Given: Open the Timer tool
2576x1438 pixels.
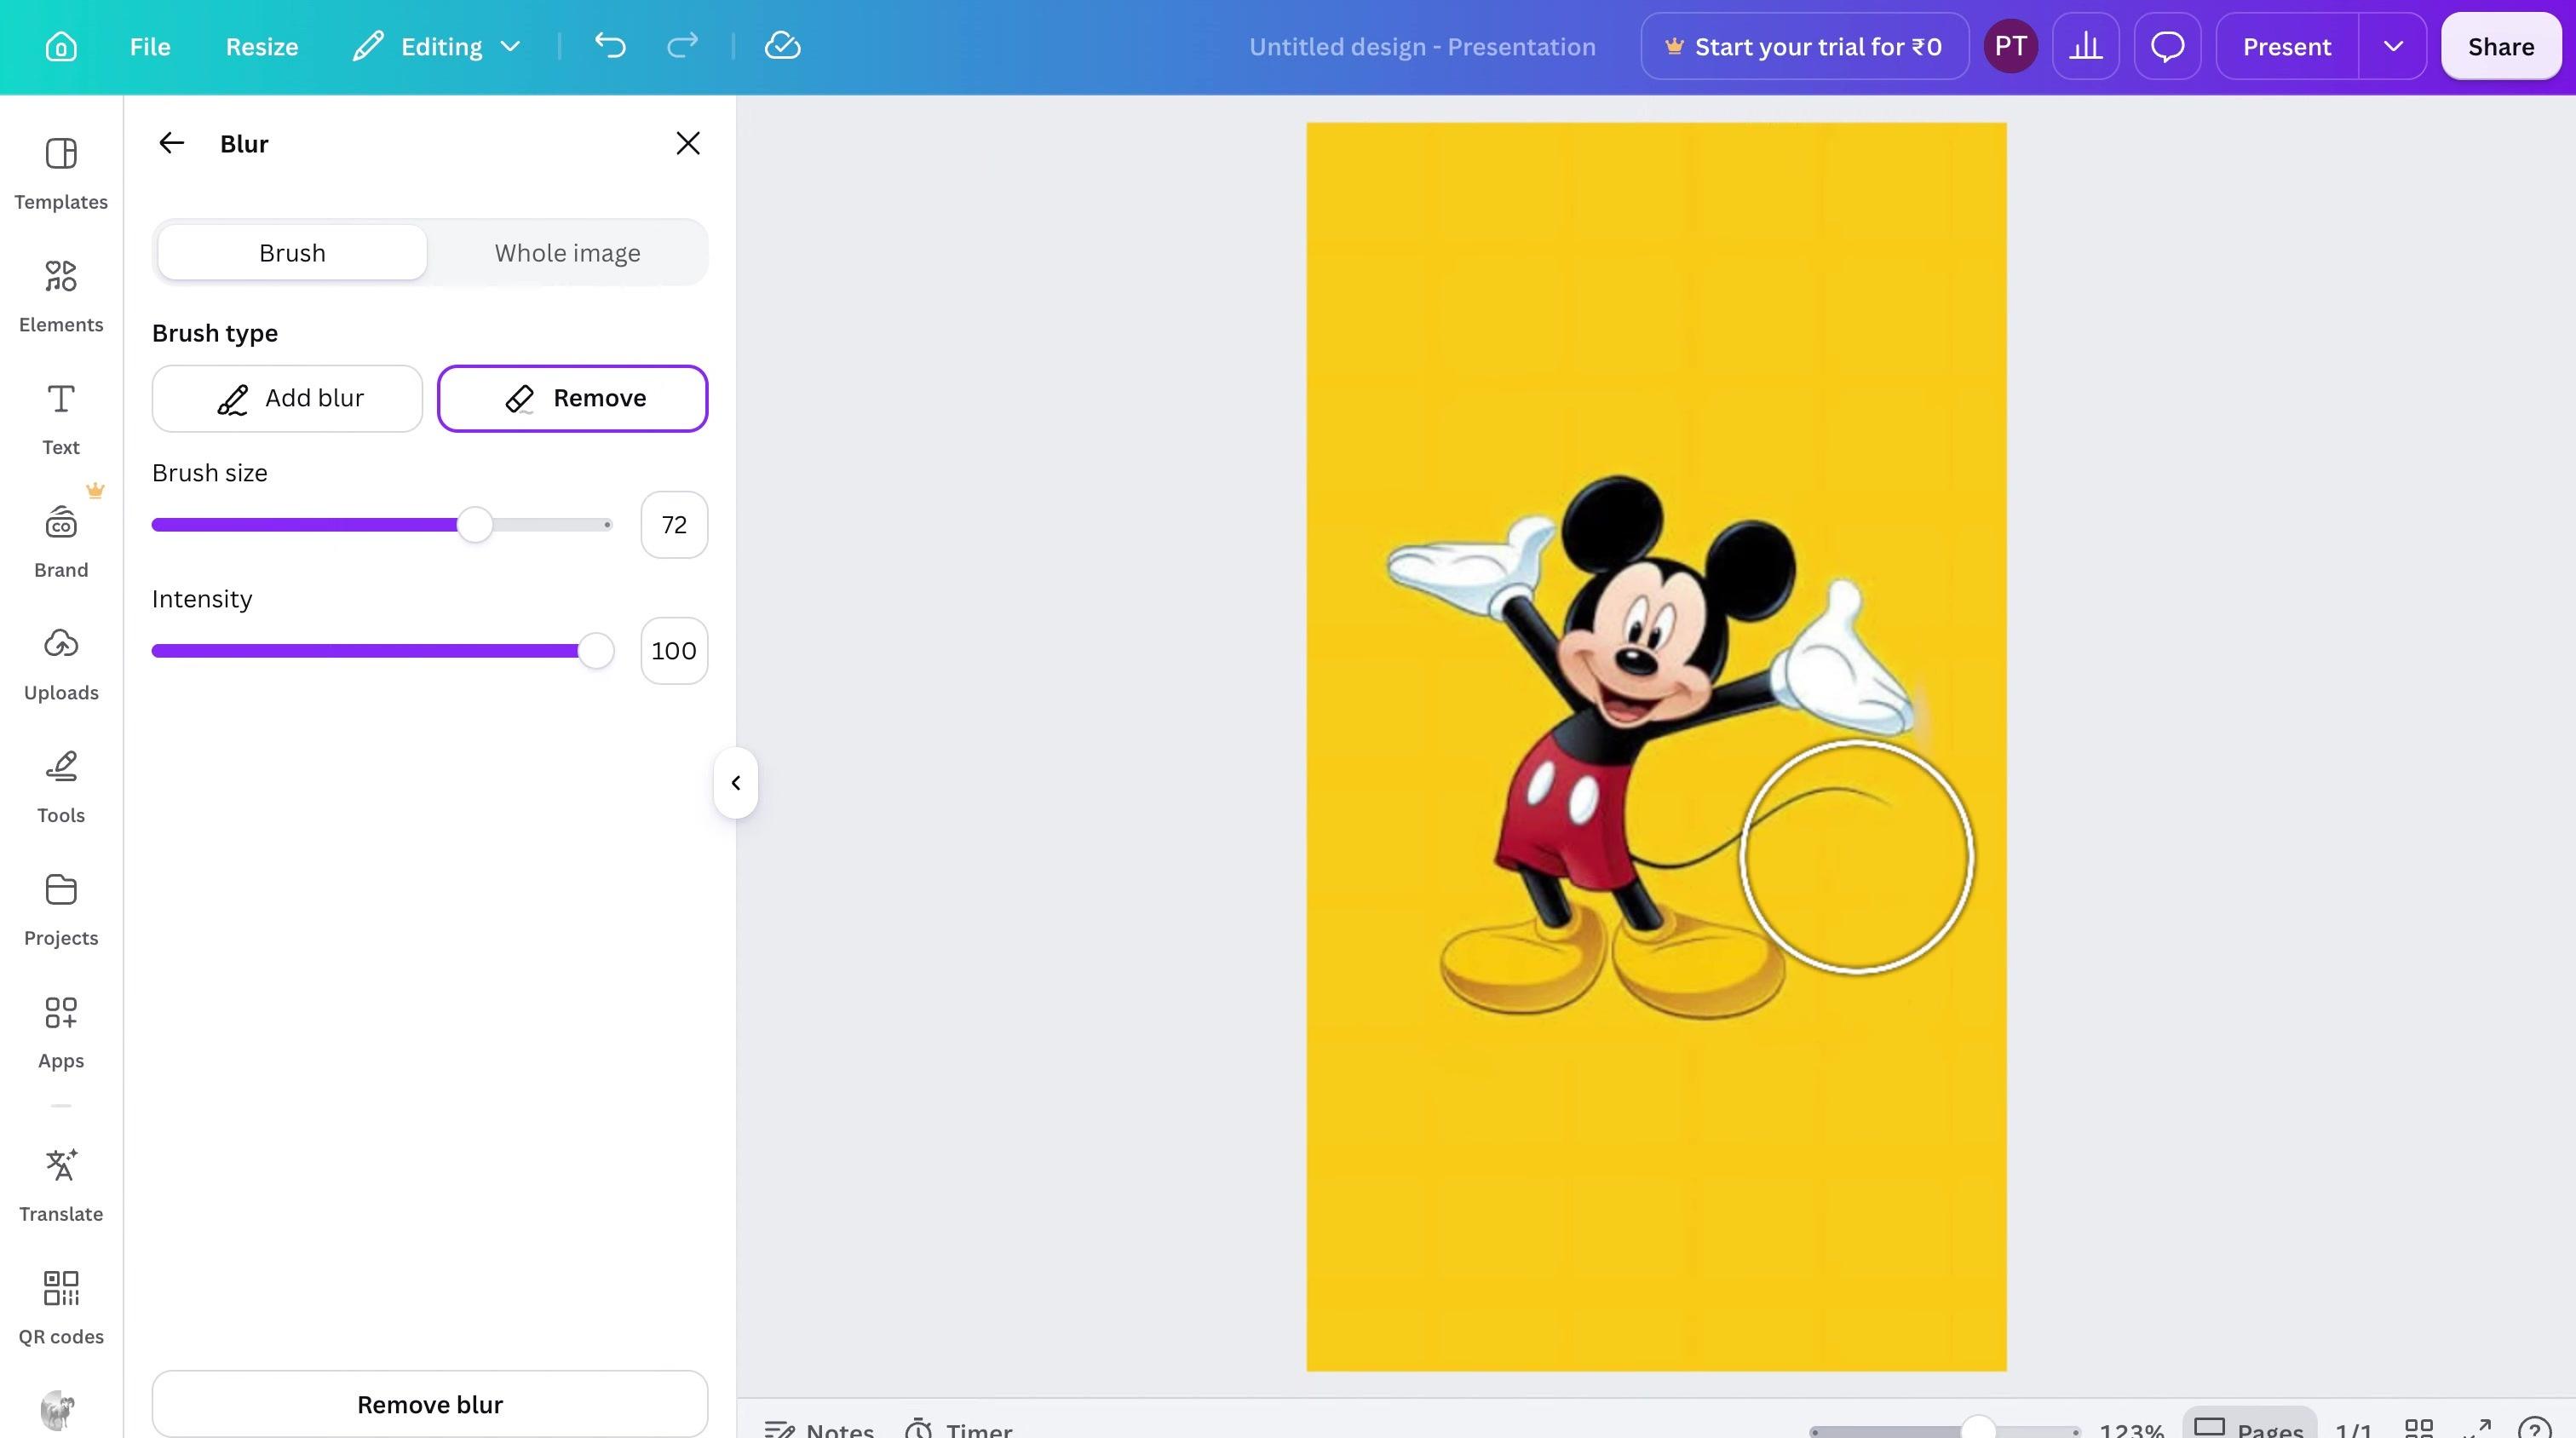Looking at the screenshot, I should click(958, 1430).
